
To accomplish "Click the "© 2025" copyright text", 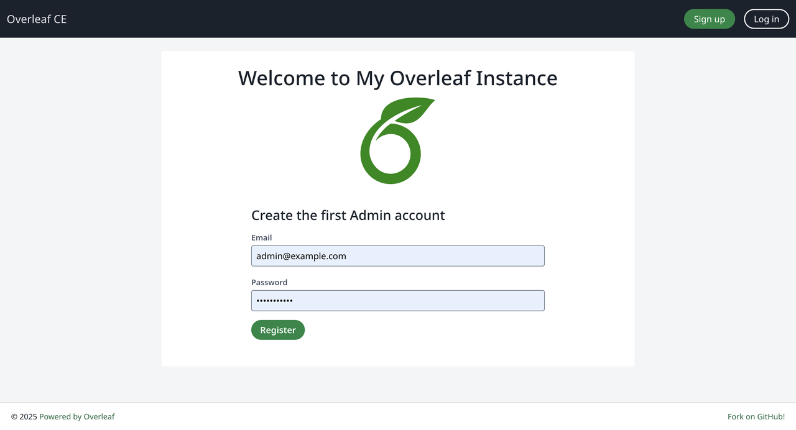I will [x=24, y=416].
